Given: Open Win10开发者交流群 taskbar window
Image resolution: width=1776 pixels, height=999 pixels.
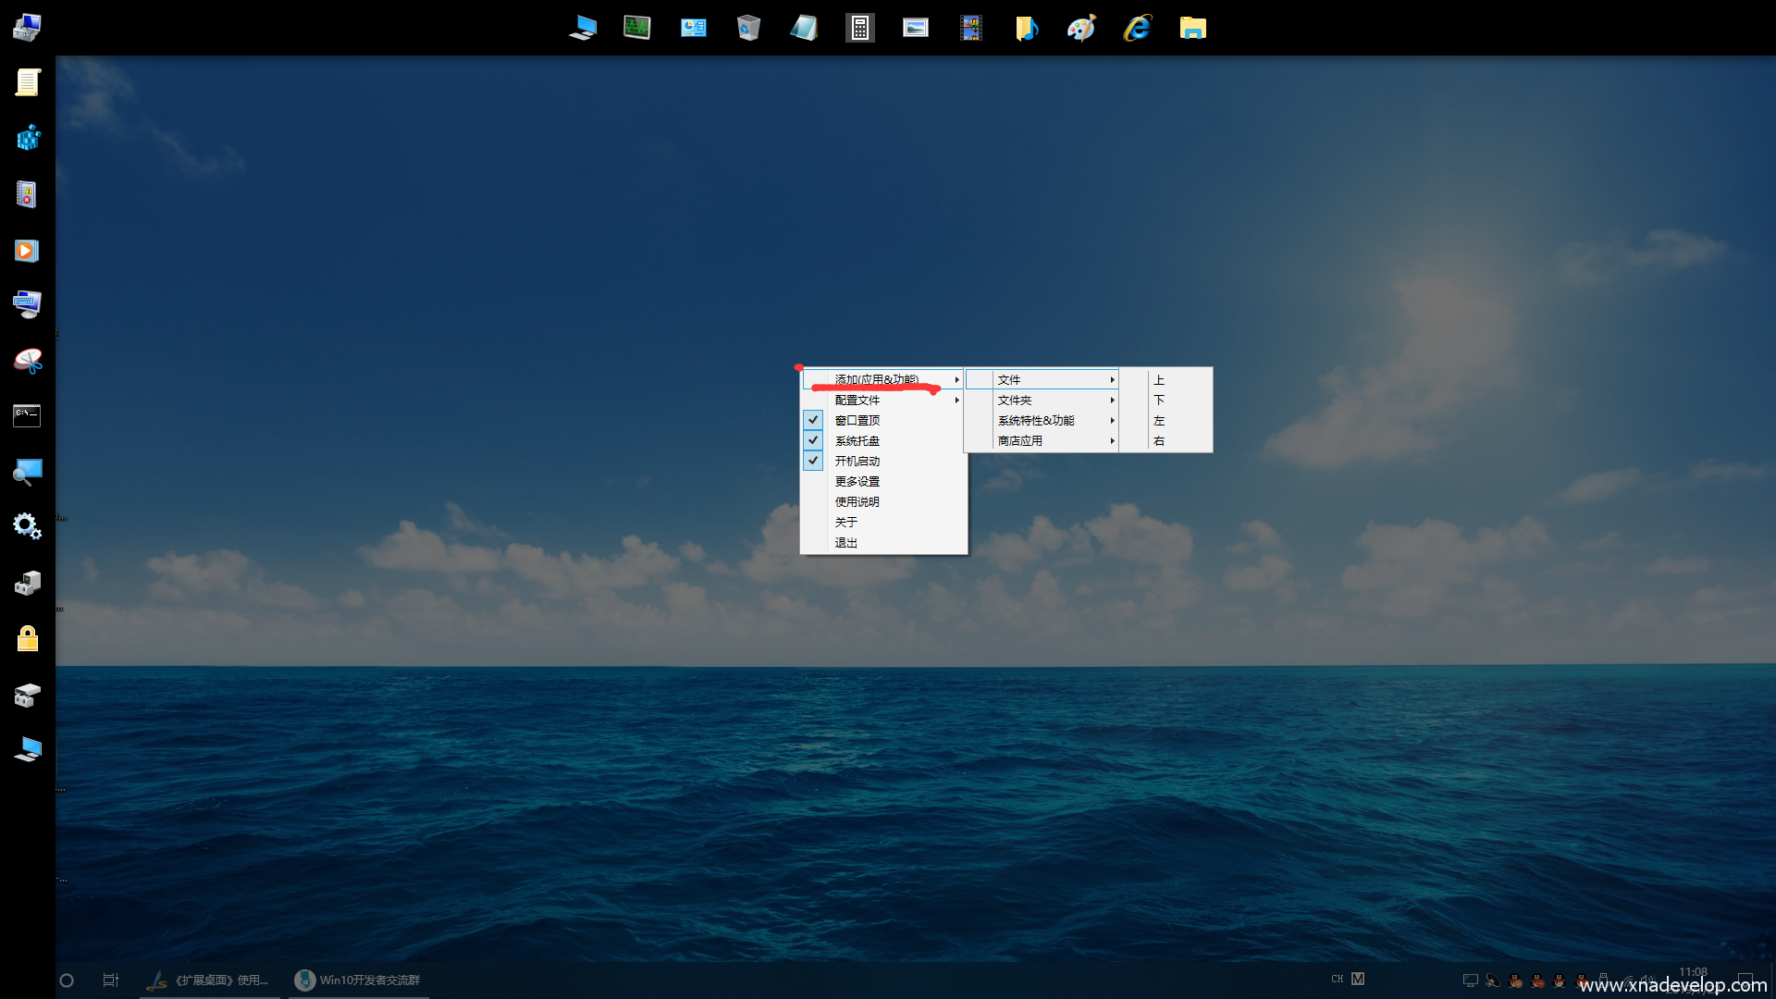Looking at the screenshot, I should pos(358,980).
